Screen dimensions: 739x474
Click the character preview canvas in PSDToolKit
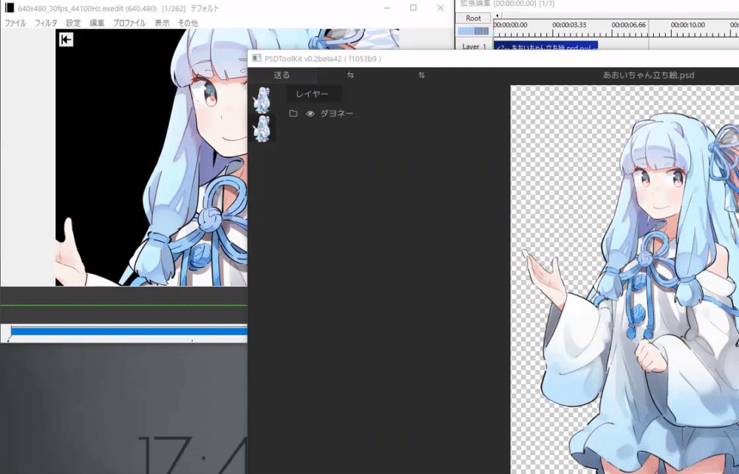click(x=624, y=279)
